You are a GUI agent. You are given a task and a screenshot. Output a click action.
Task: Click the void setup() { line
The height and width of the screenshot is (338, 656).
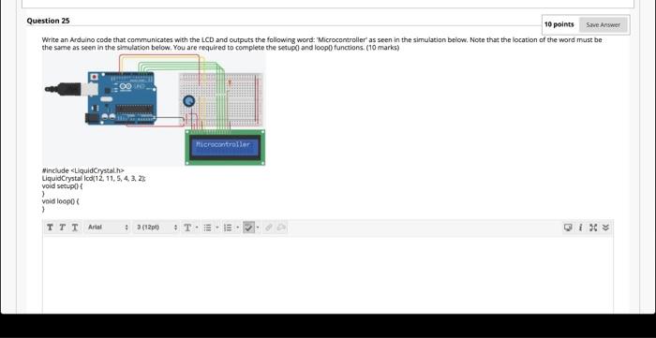click(63, 185)
